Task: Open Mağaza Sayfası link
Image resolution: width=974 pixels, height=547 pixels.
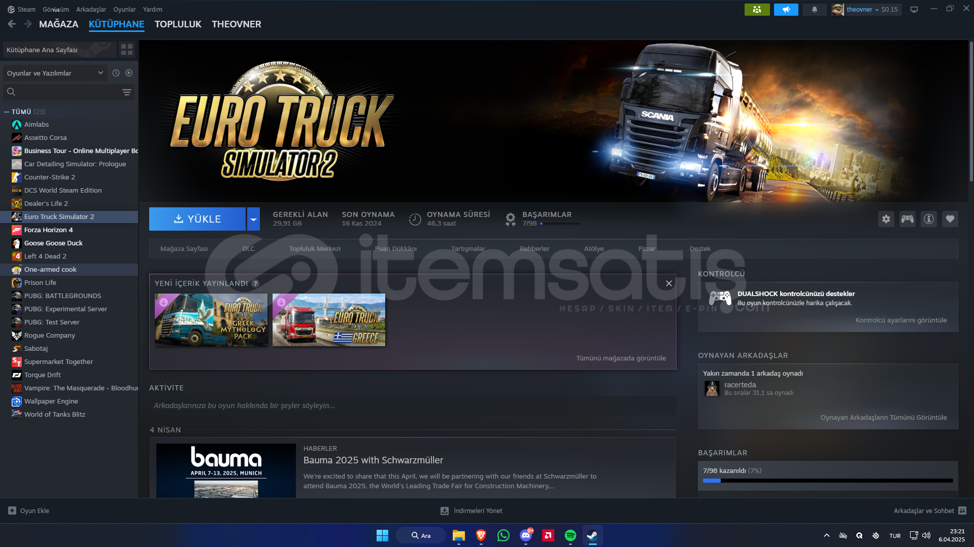Action: click(184, 248)
